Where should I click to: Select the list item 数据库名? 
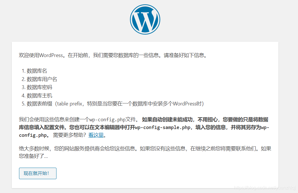(x=37, y=71)
